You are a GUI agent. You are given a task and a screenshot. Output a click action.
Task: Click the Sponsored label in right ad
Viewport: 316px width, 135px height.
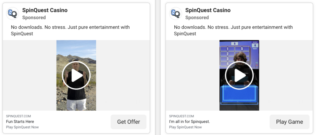[197, 18]
